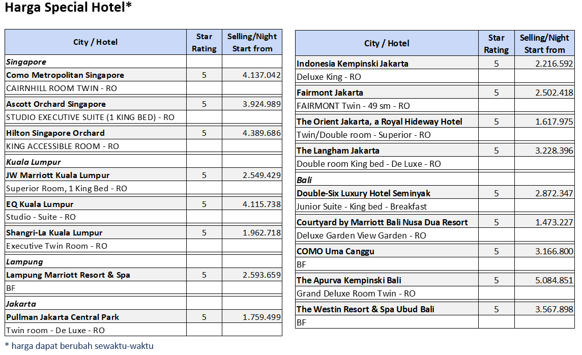Click the EQ Kuala Lumpur hotel name
The image size is (582, 355).
click(40, 204)
